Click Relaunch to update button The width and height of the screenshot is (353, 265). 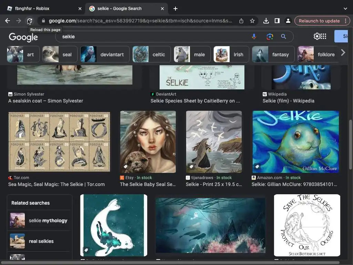pyautogui.click(x=319, y=21)
